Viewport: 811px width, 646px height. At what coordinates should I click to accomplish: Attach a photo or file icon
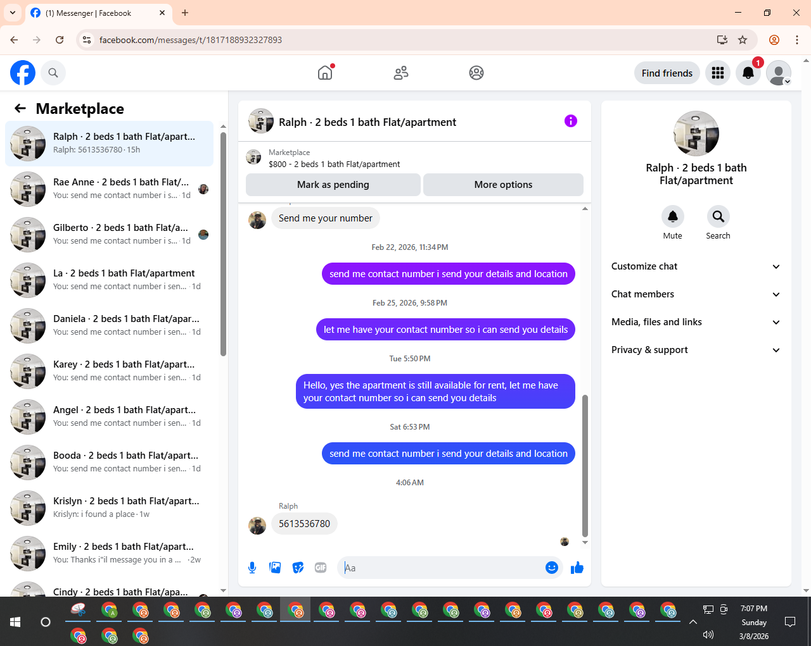pos(275,568)
